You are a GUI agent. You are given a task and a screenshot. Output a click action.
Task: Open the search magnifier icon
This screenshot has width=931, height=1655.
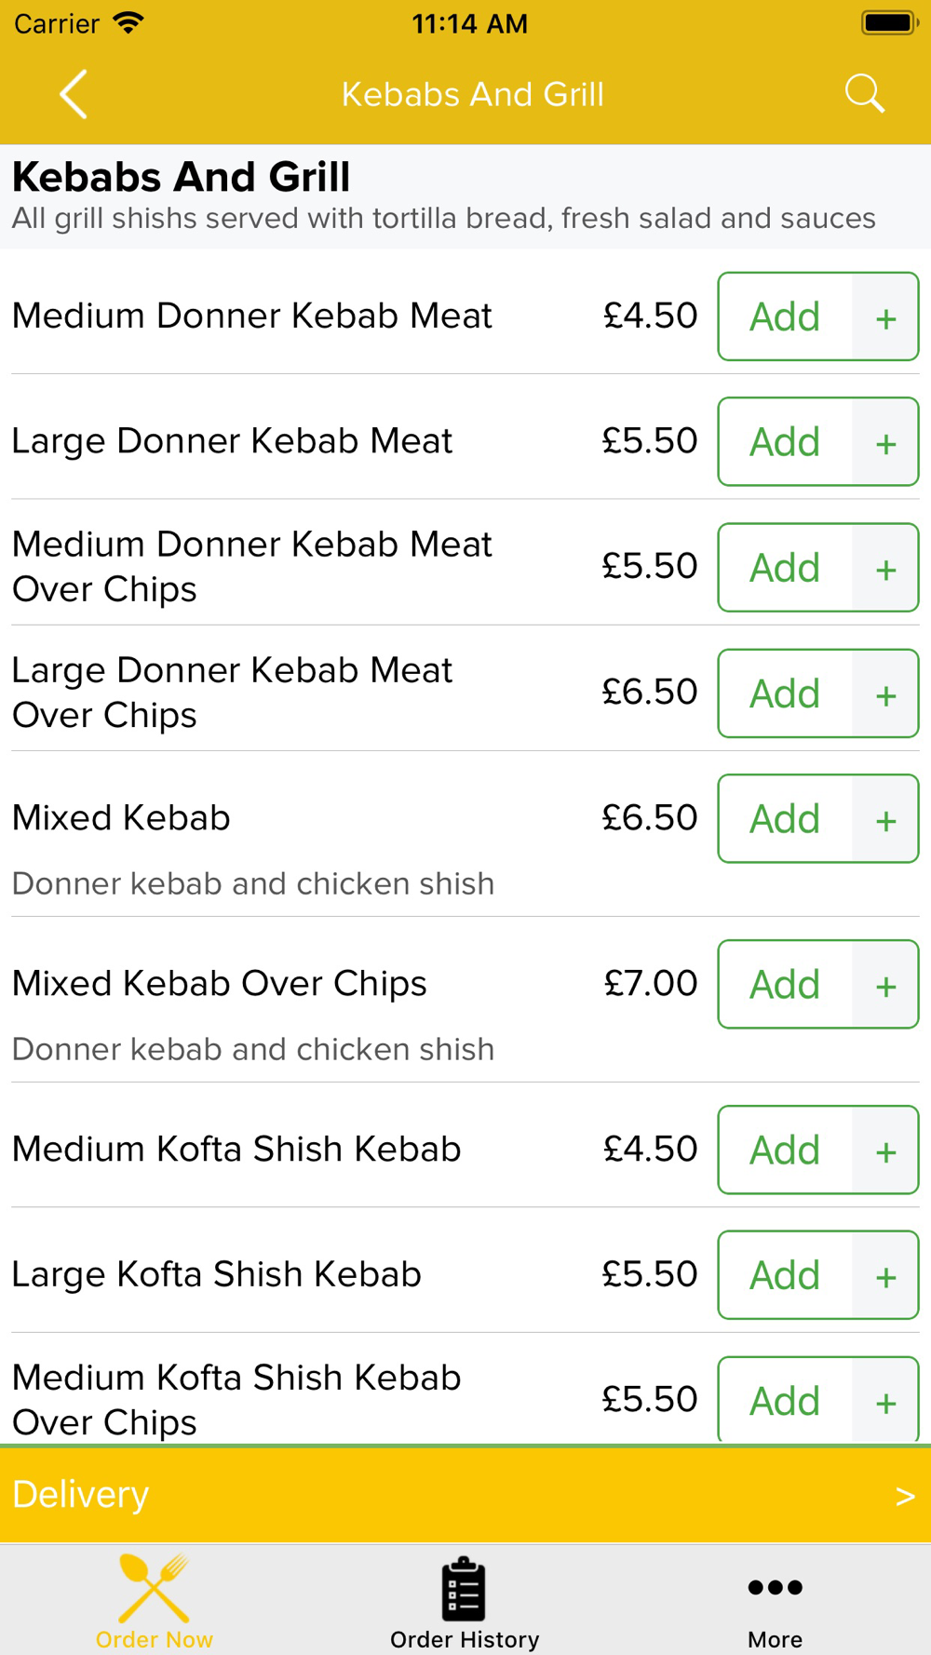click(x=864, y=94)
